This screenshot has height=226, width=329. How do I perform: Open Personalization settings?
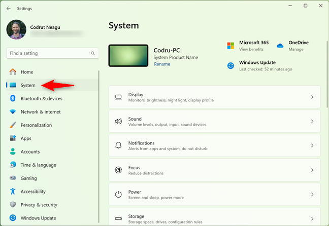(x=52, y=125)
